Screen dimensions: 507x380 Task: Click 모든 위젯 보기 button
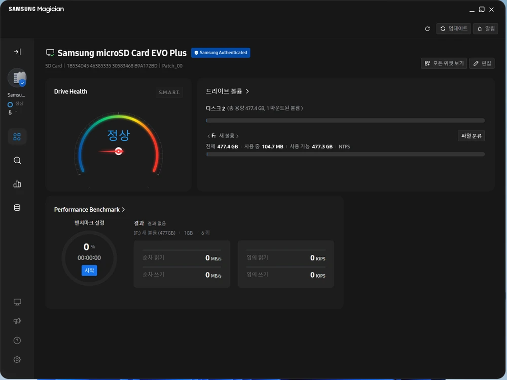[444, 63]
